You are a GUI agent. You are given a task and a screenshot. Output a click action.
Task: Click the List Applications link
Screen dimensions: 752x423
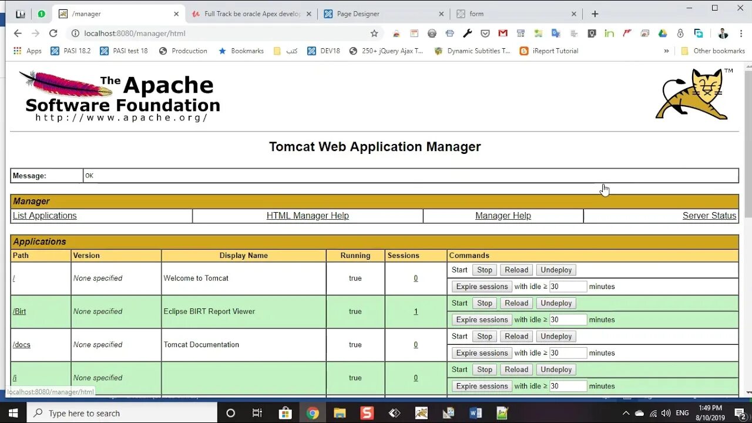(x=45, y=216)
